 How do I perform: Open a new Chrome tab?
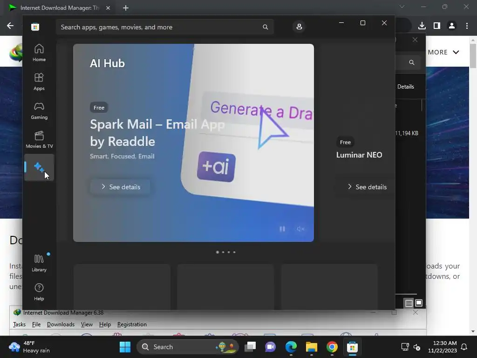click(126, 8)
